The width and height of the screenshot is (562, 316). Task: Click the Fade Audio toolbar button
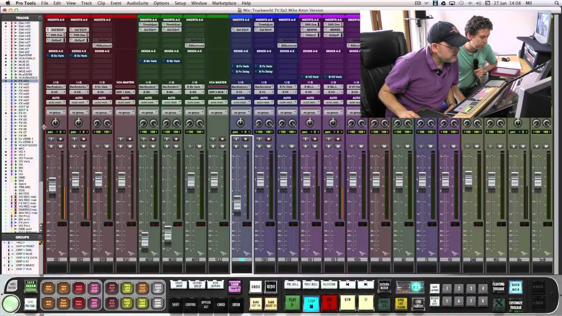click(x=79, y=287)
